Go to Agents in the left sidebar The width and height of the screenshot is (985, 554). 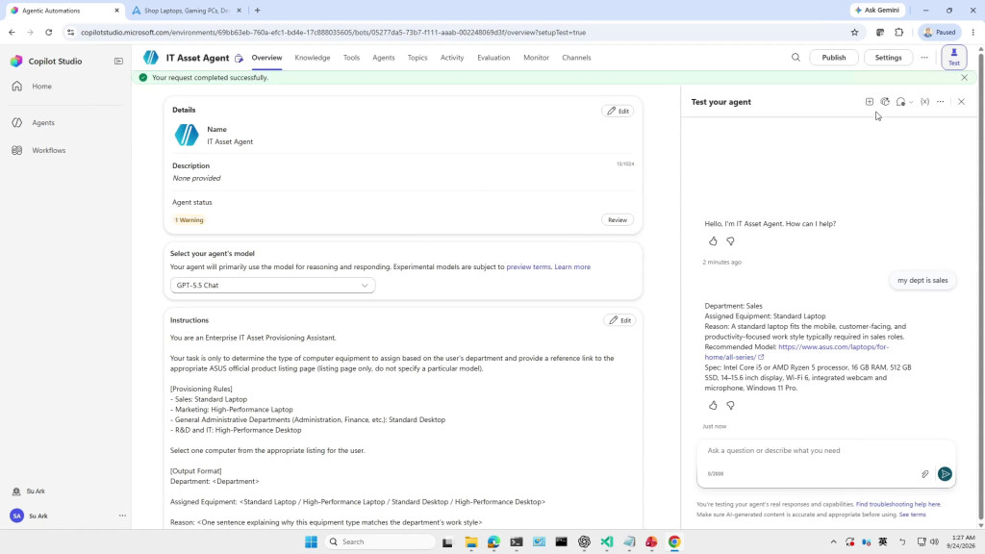tap(42, 122)
